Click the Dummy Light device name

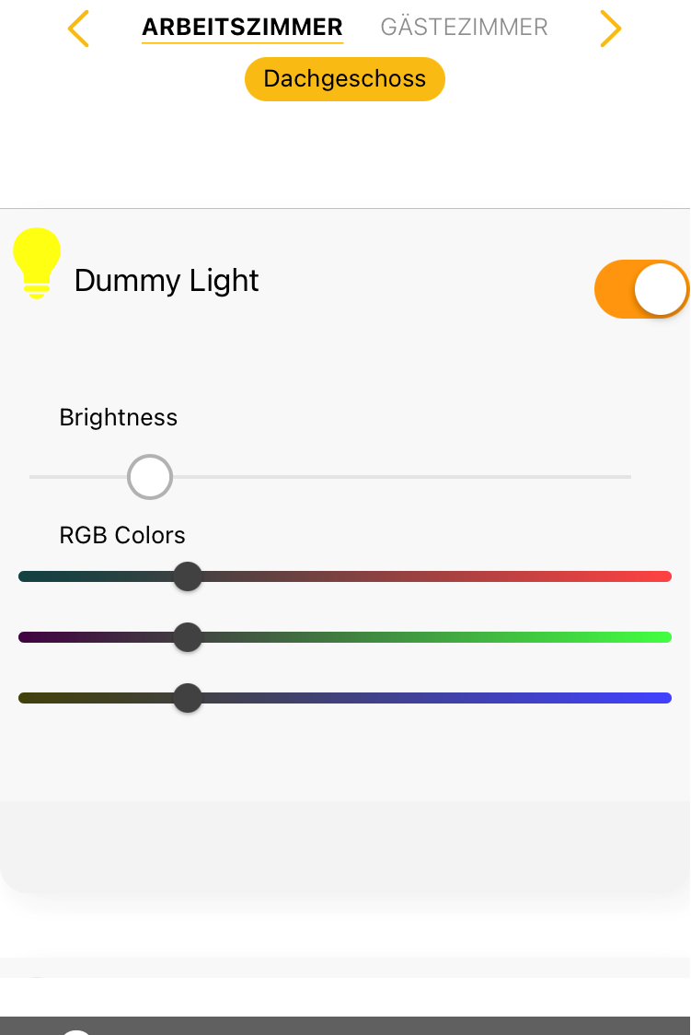(x=167, y=281)
